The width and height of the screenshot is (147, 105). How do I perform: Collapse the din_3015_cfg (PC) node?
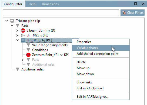[x=18, y=40]
